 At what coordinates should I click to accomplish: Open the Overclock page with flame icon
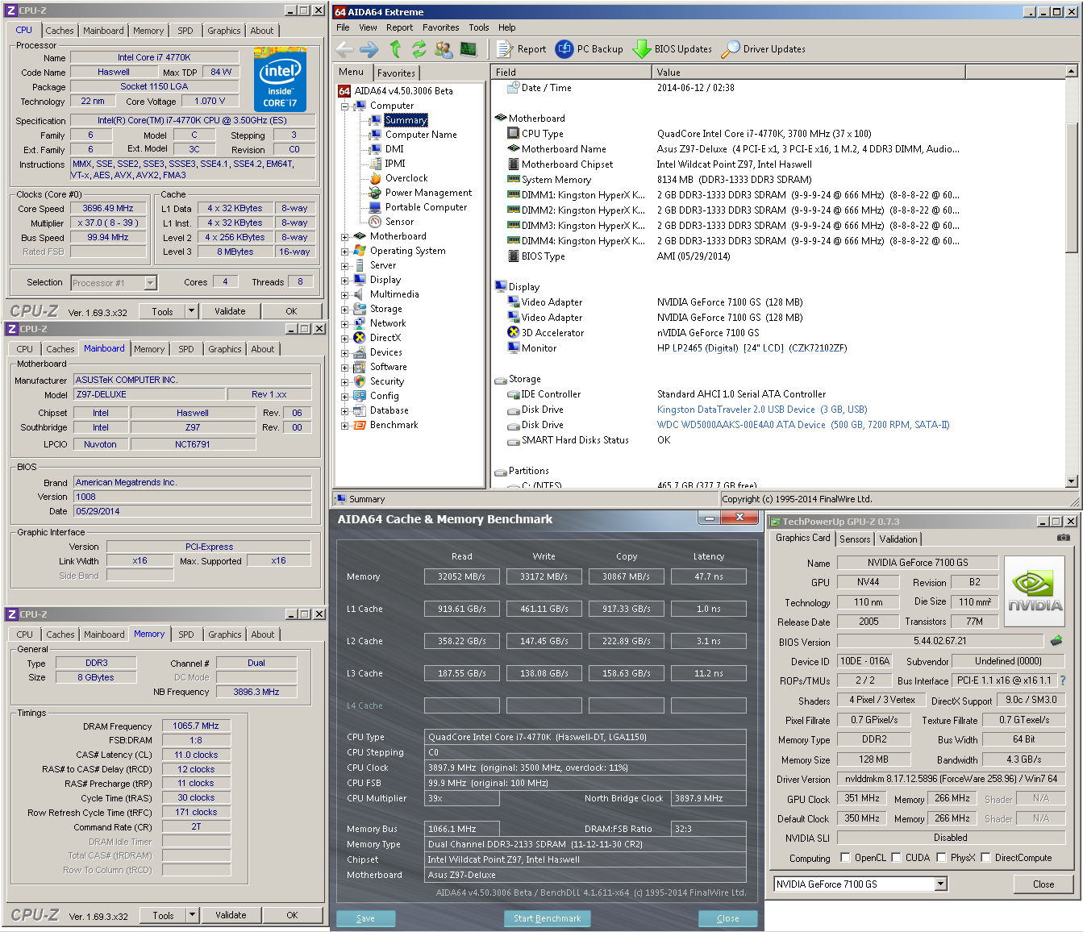pos(406,178)
